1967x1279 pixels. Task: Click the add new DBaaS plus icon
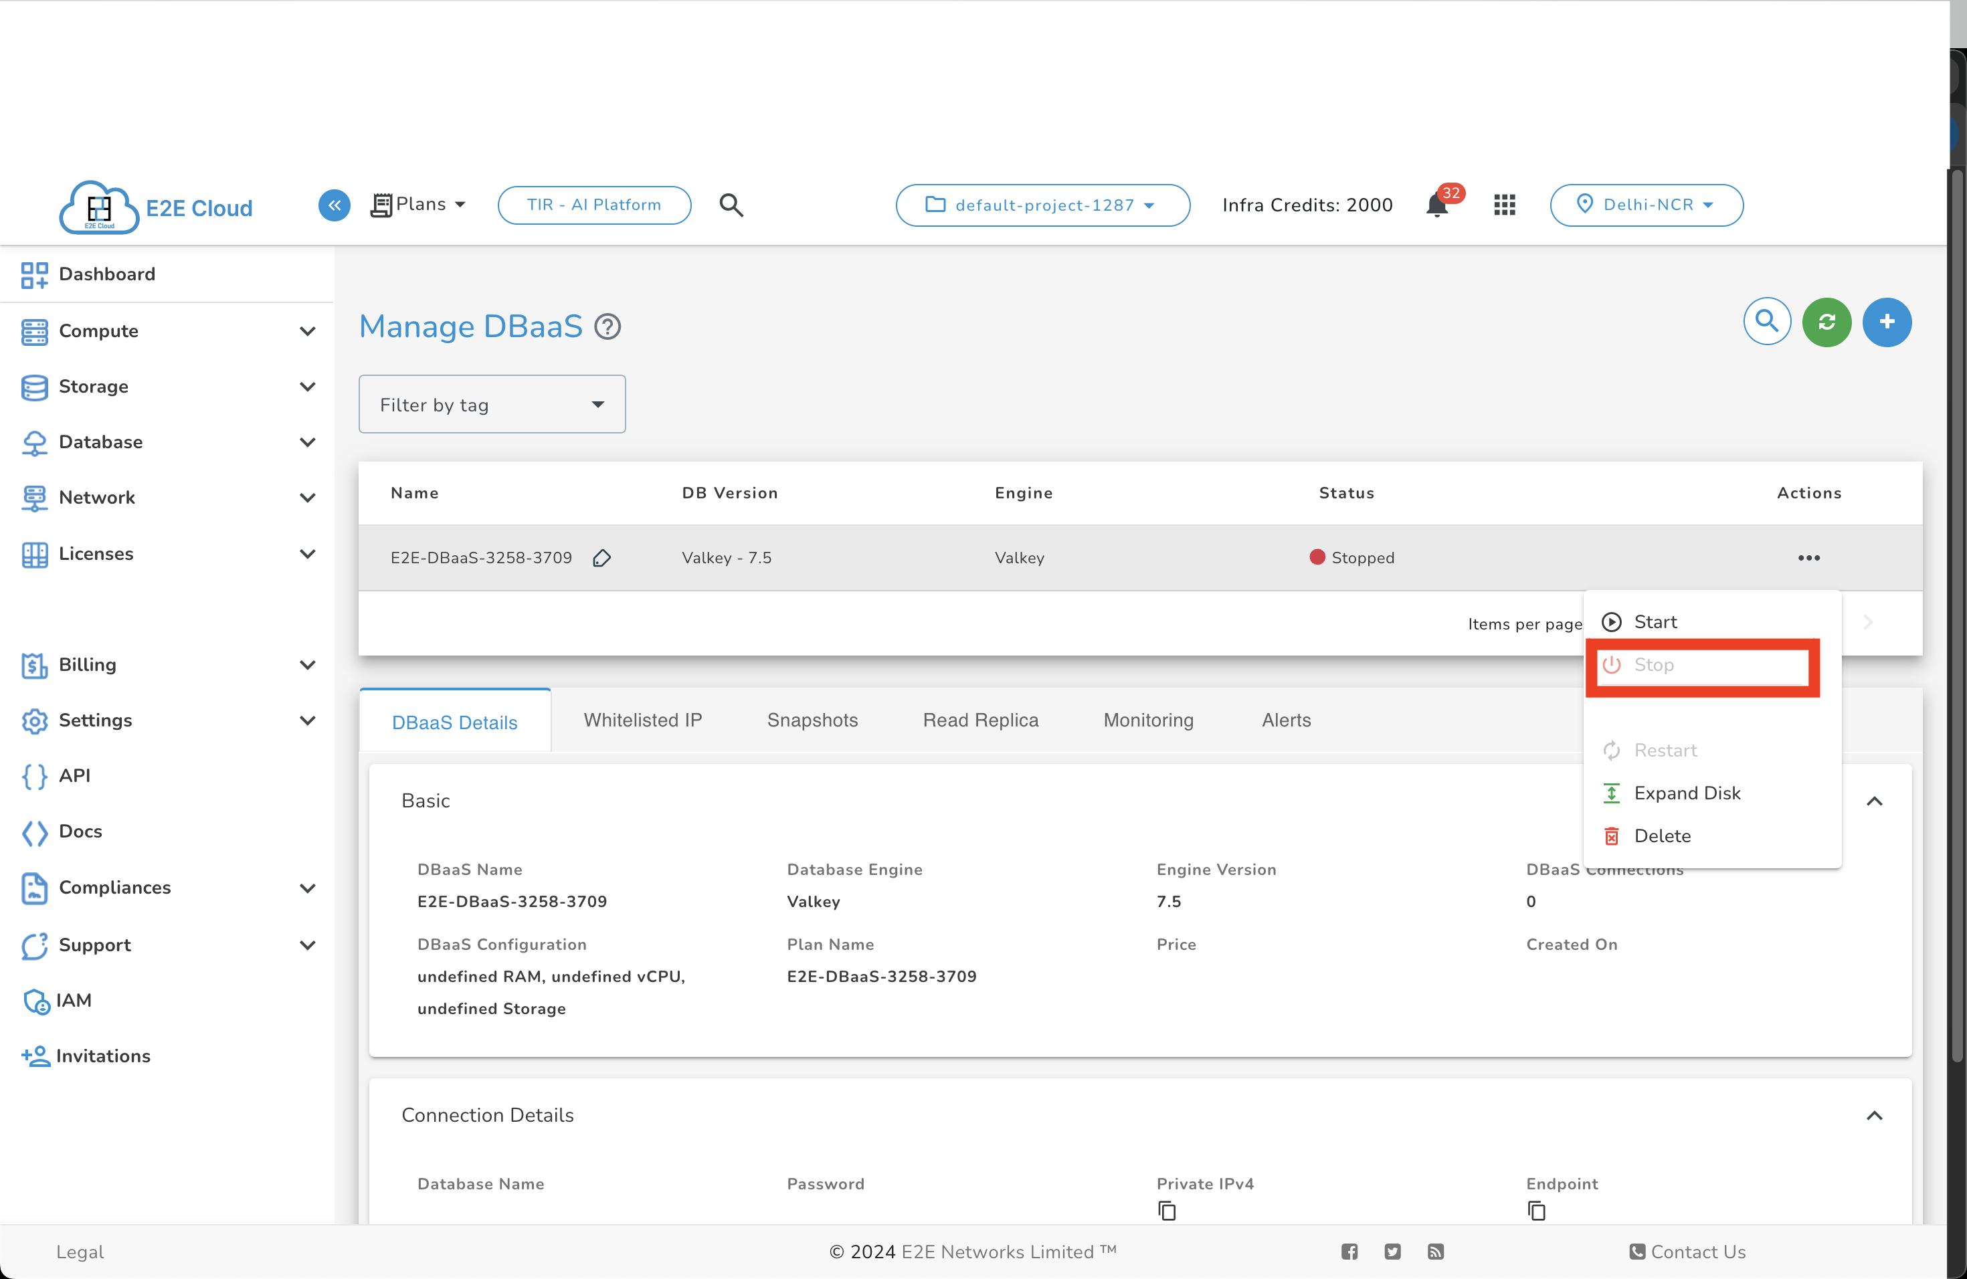[1888, 321]
